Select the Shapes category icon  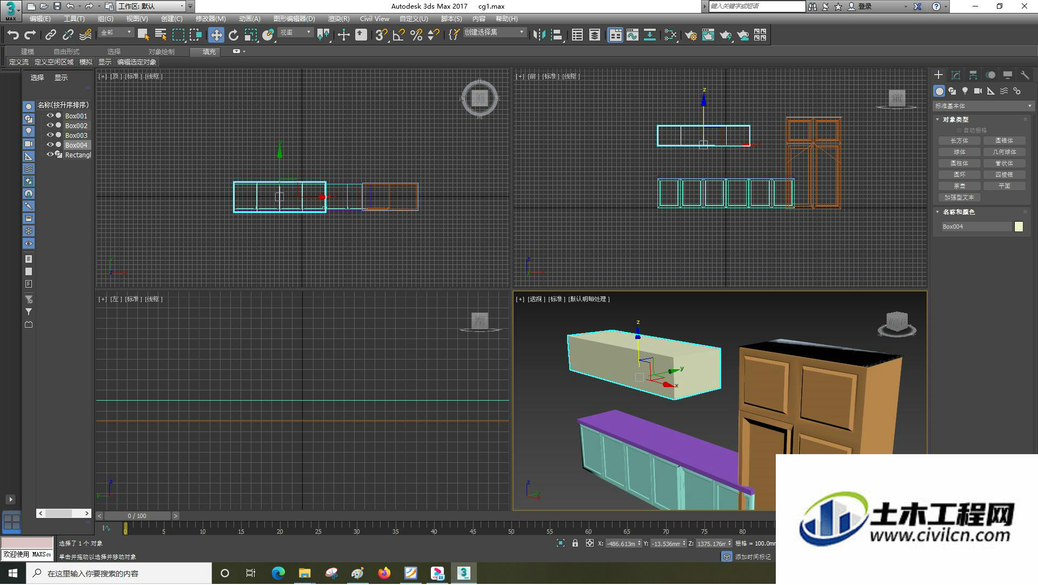(x=952, y=91)
